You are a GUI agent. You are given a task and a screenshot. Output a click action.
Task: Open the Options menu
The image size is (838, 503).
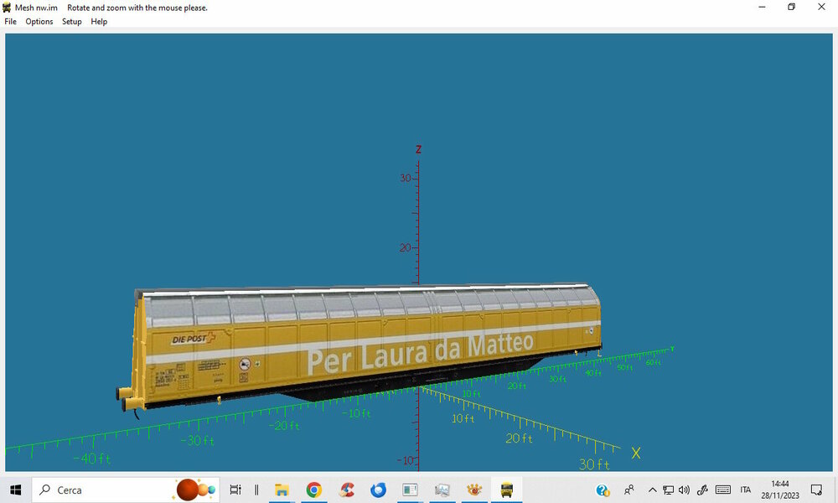pyautogui.click(x=39, y=22)
